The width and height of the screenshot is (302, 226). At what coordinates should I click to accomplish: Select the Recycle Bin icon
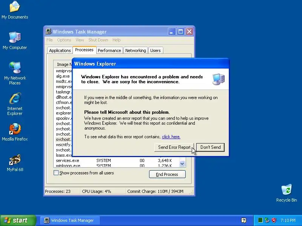click(x=287, y=193)
